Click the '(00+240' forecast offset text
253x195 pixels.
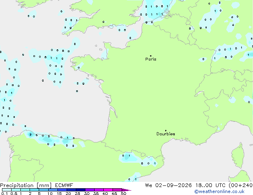tap(240, 185)
